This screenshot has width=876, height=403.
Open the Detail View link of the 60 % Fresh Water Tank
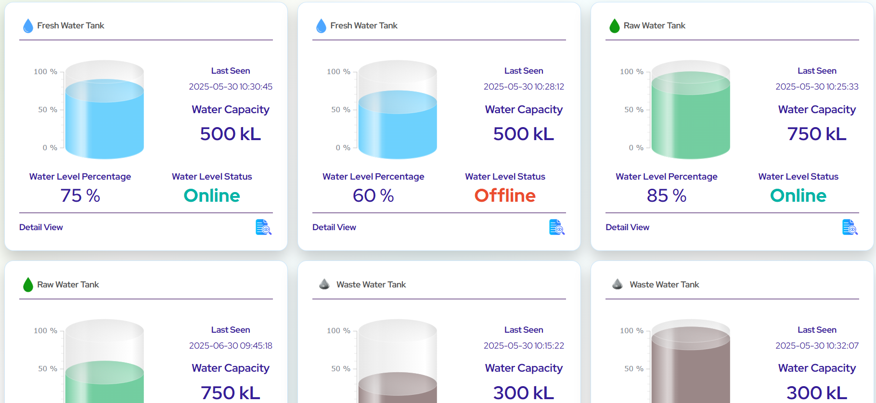pyautogui.click(x=334, y=227)
